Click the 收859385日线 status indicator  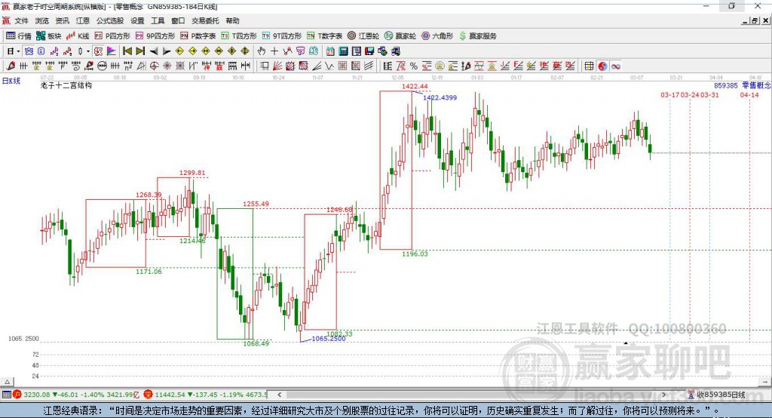click(716, 395)
